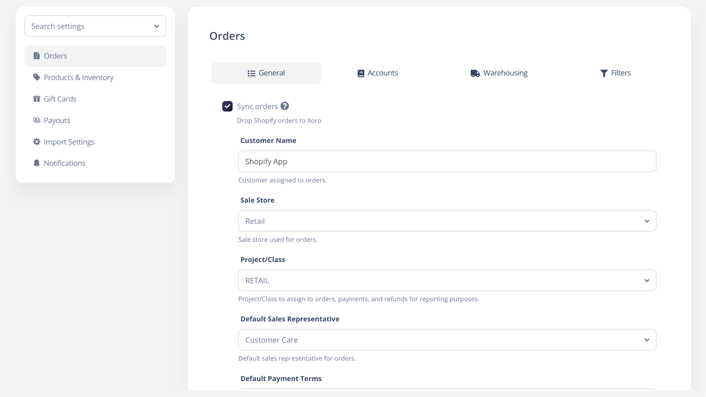Switch to the Accounts tab

pyautogui.click(x=378, y=73)
